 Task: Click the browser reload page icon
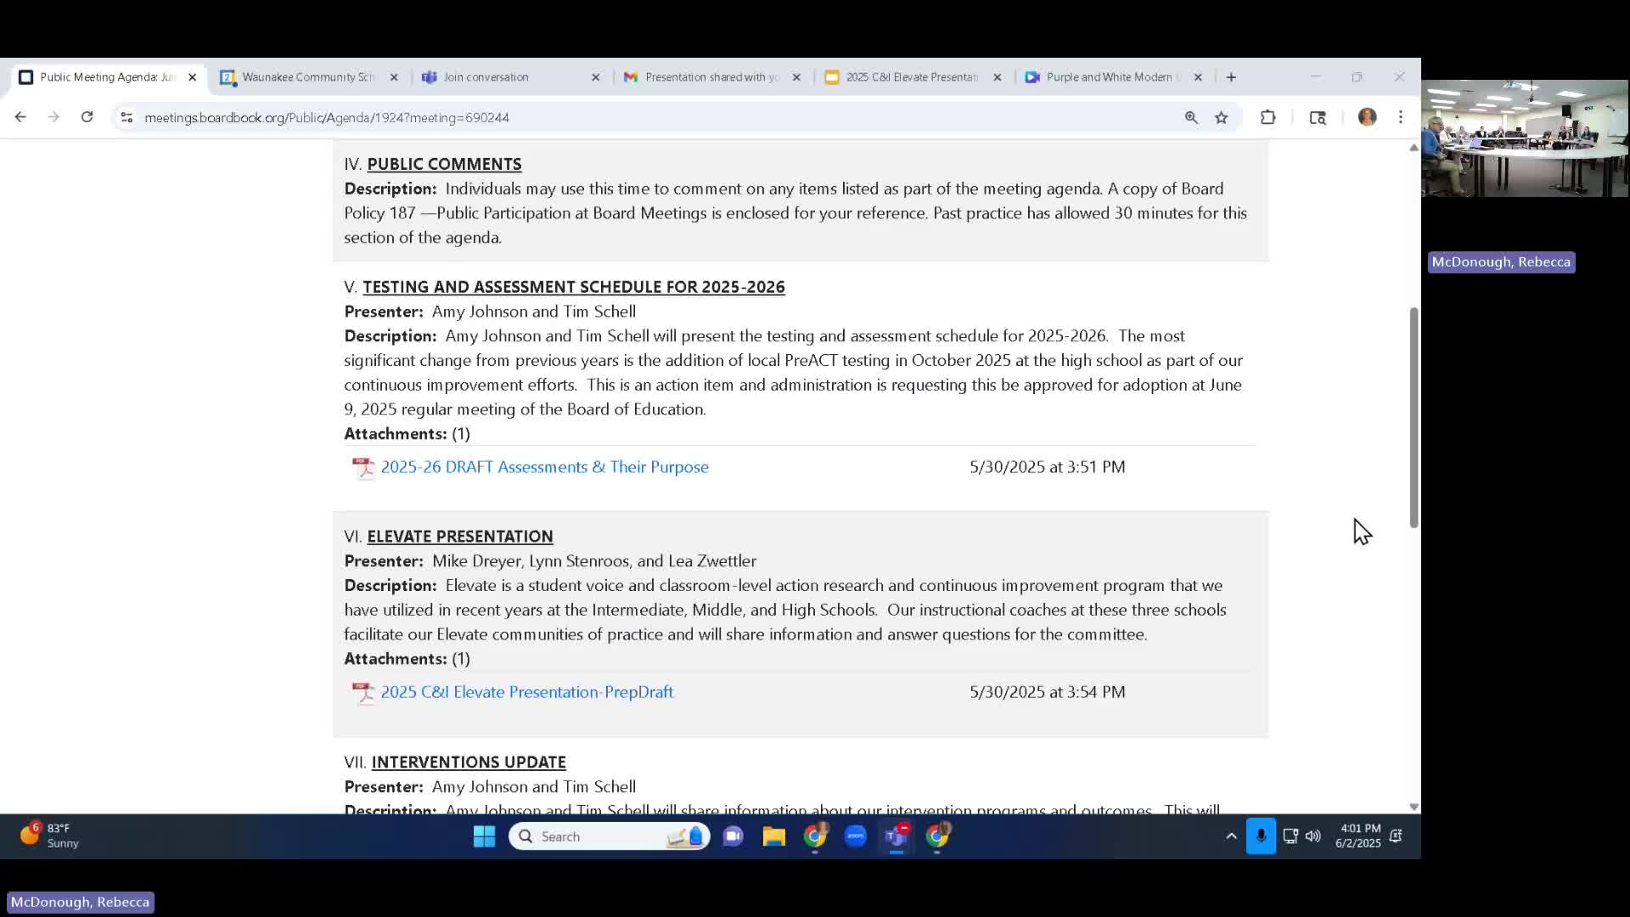(x=87, y=117)
